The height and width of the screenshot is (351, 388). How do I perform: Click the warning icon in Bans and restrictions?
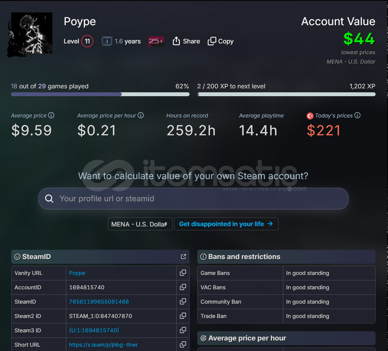point(203,257)
